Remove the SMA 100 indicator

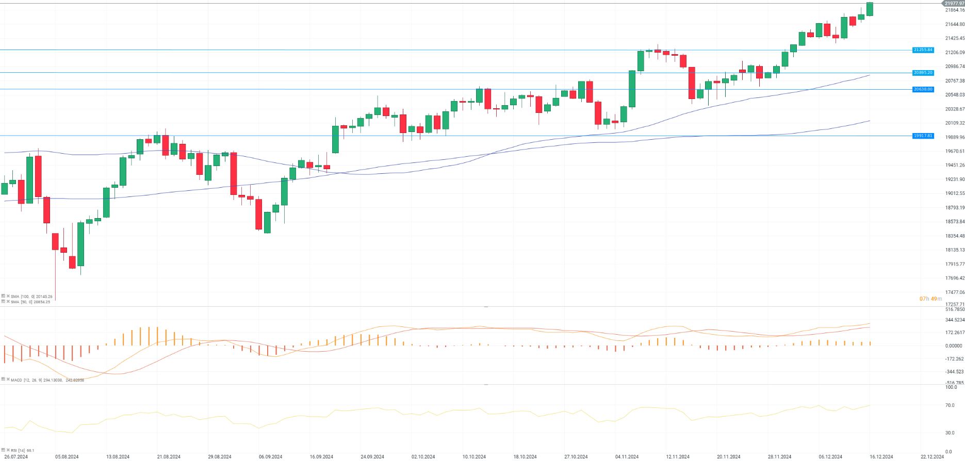[x=8, y=297]
